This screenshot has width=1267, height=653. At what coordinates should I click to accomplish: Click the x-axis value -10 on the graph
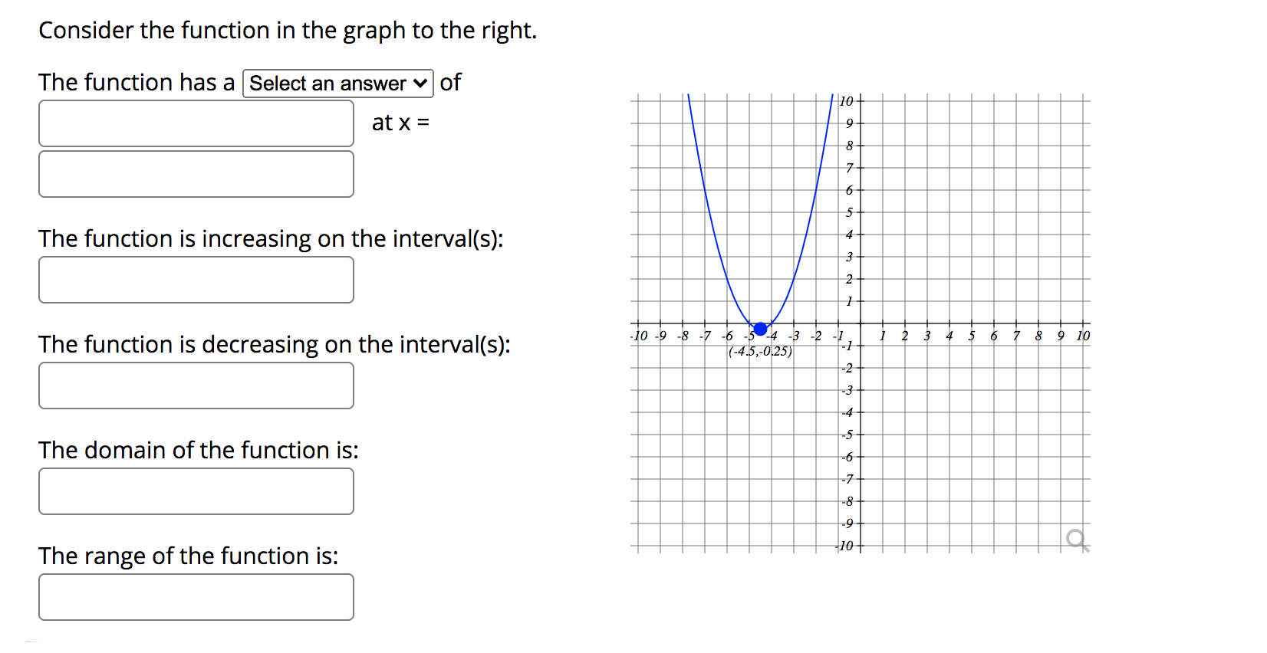click(x=639, y=335)
